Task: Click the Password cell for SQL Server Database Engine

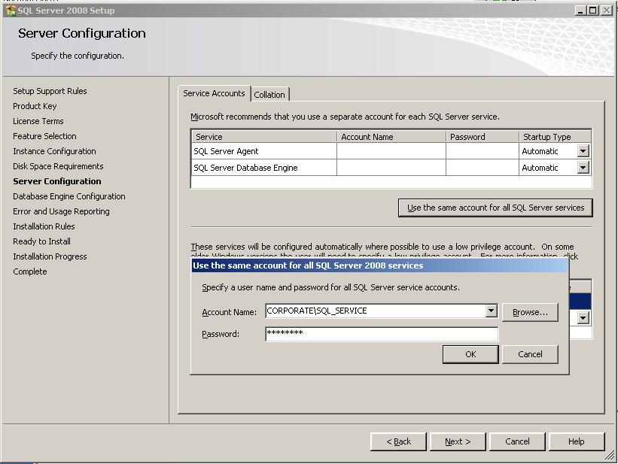Action: tap(483, 168)
